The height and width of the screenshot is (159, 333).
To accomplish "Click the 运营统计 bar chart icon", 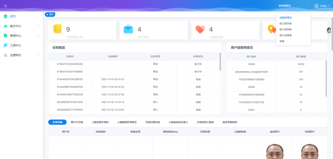I will coord(5,55).
